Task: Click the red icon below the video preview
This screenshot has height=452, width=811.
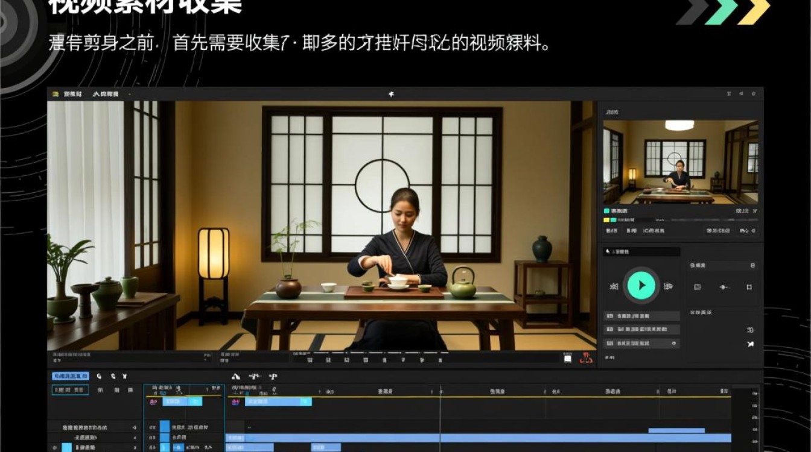Action: point(585,357)
